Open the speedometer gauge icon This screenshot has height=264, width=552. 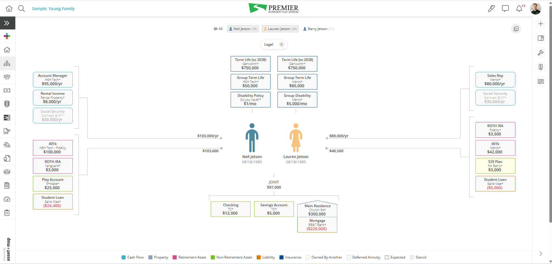pyautogui.click(x=7, y=199)
